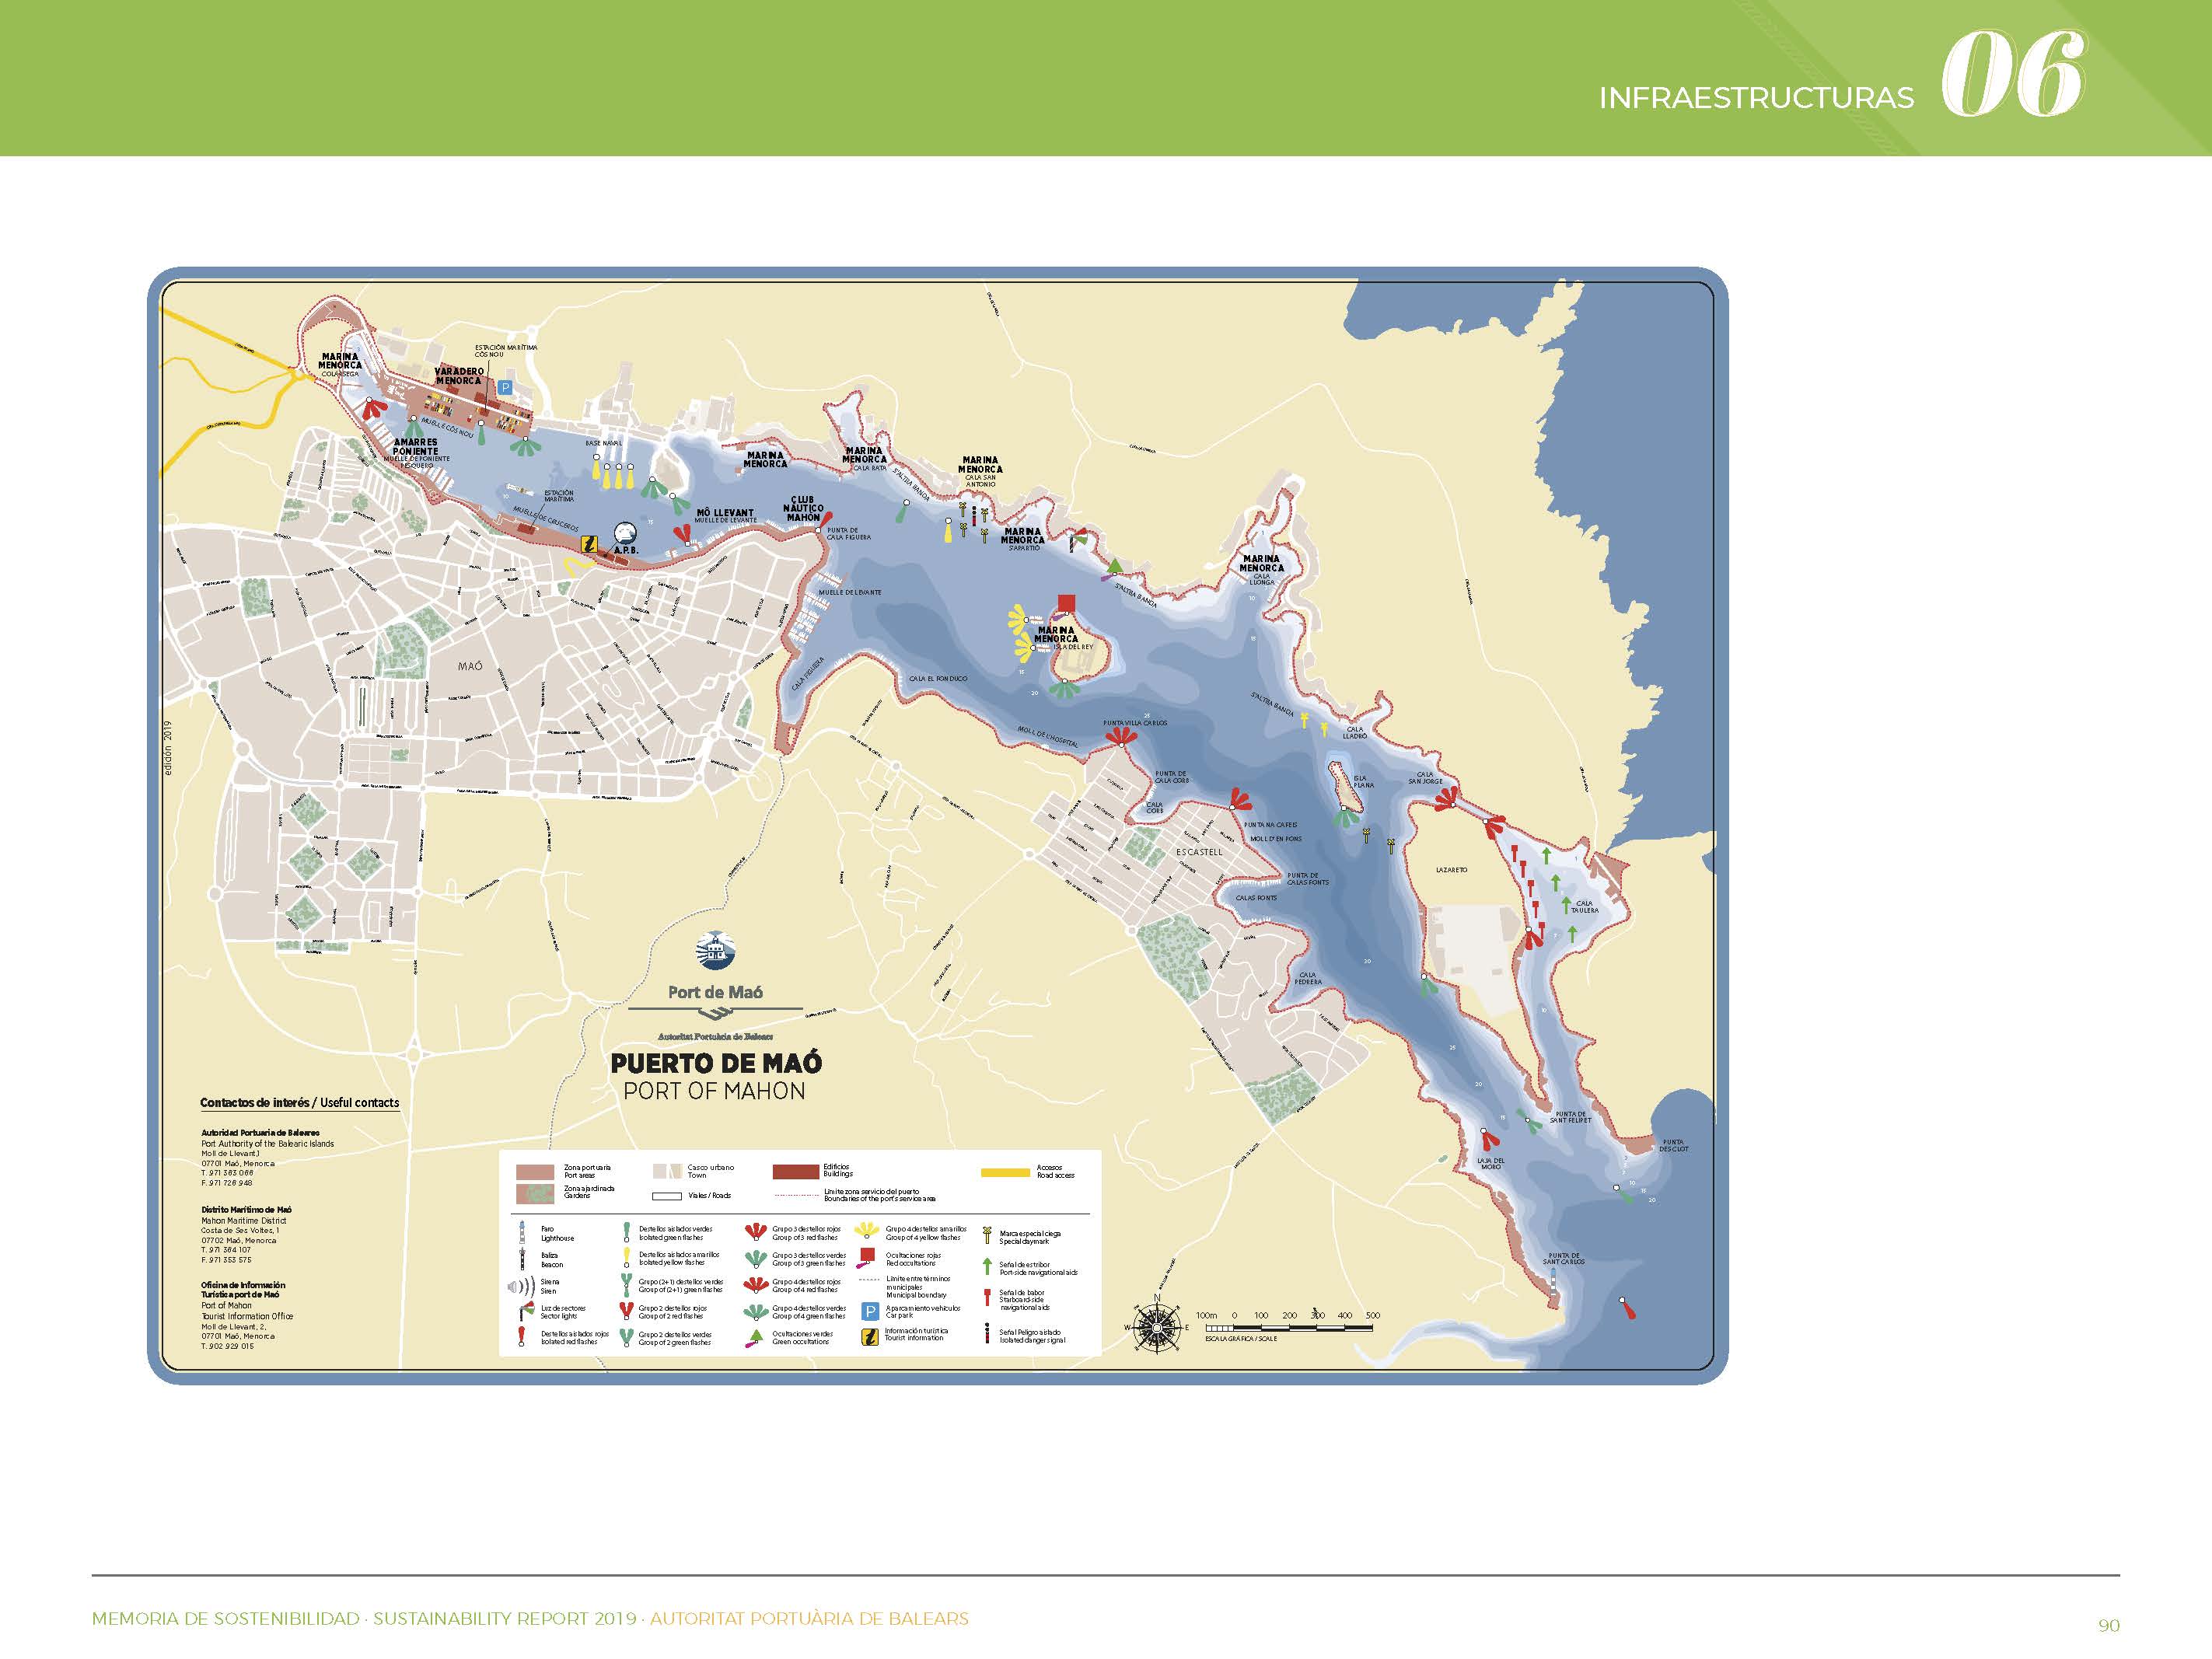Click the Zona portuaria / Port areas swatch
The height and width of the screenshot is (1659, 2212).
pos(535,1172)
